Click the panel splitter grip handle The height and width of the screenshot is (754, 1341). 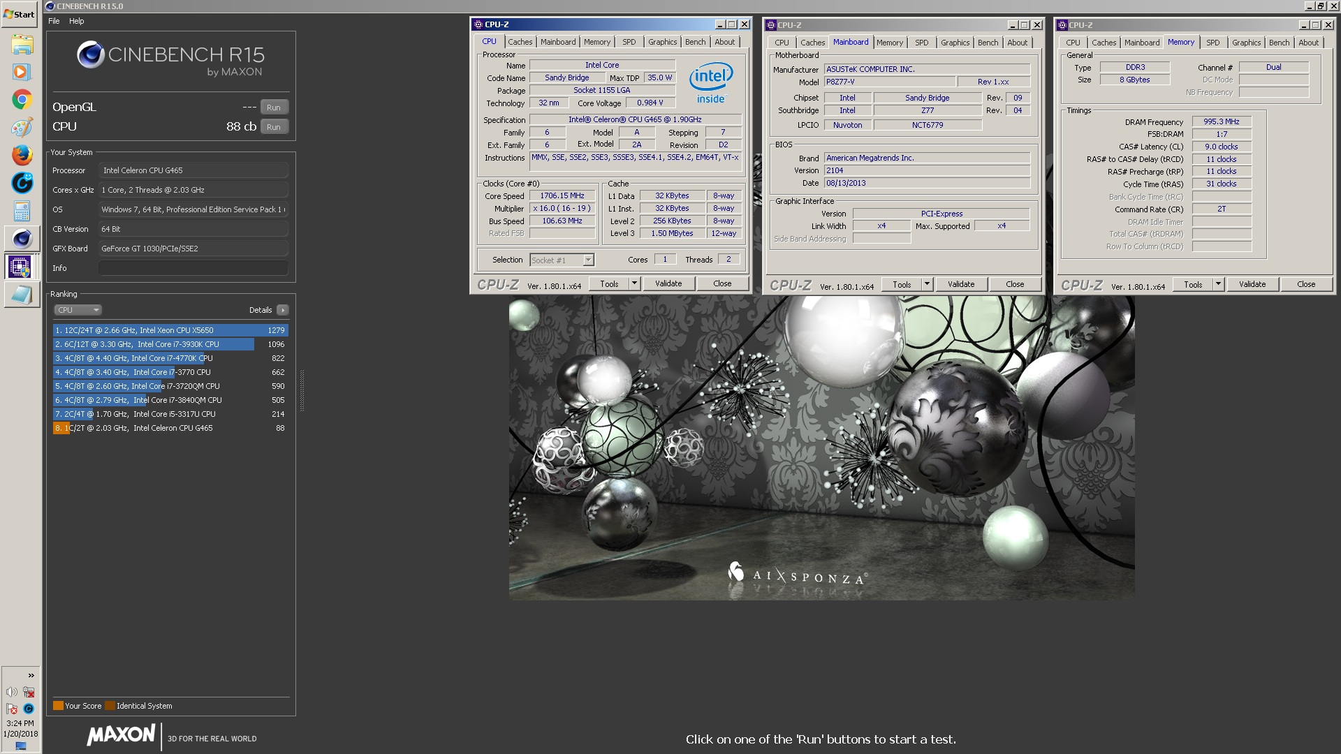point(302,391)
